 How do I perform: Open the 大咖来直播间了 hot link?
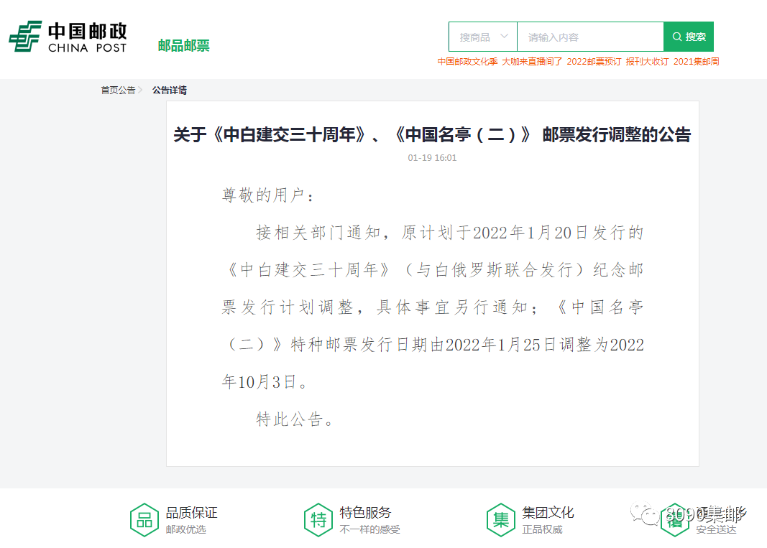tap(532, 62)
